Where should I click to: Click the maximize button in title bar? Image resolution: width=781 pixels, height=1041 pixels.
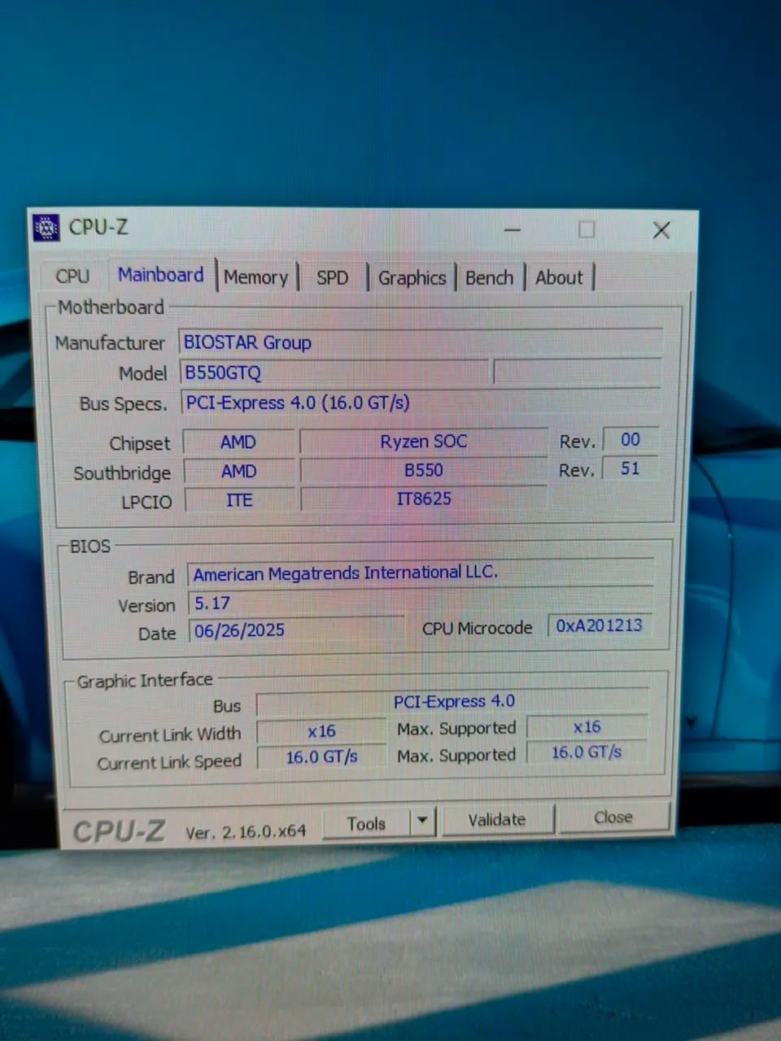pos(587,230)
